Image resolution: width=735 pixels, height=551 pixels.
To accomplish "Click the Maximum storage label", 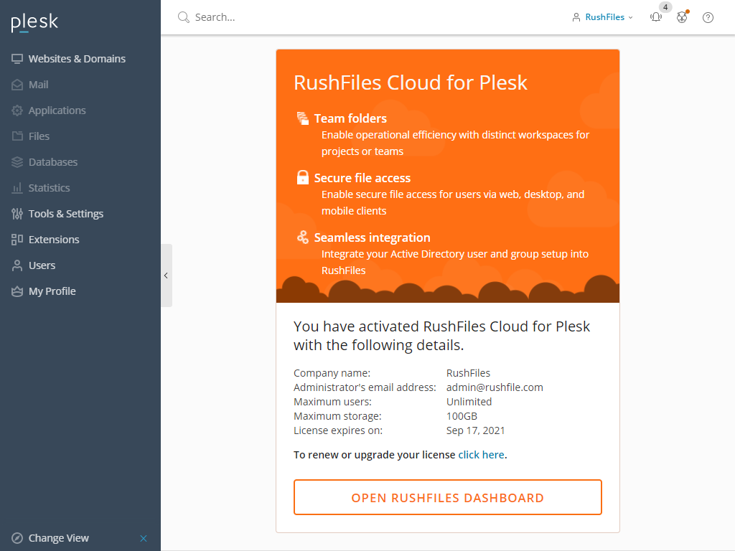I will click(x=337, y=416).
